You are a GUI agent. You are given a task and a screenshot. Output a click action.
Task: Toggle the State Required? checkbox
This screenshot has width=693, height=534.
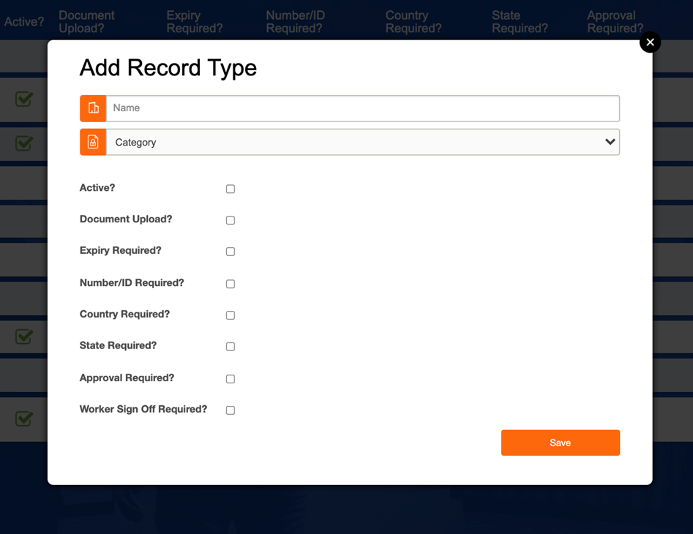pyautogui.click(x=231, y=346)
